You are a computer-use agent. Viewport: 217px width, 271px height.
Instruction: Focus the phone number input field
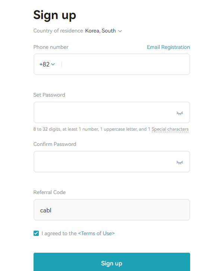pos(125,64)
